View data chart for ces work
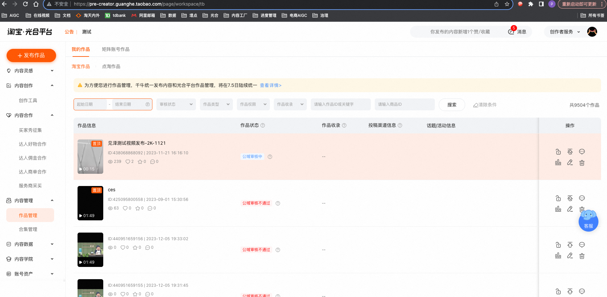Image resolution: width=607 pixels, height=297 pixels. pos(558,209)
